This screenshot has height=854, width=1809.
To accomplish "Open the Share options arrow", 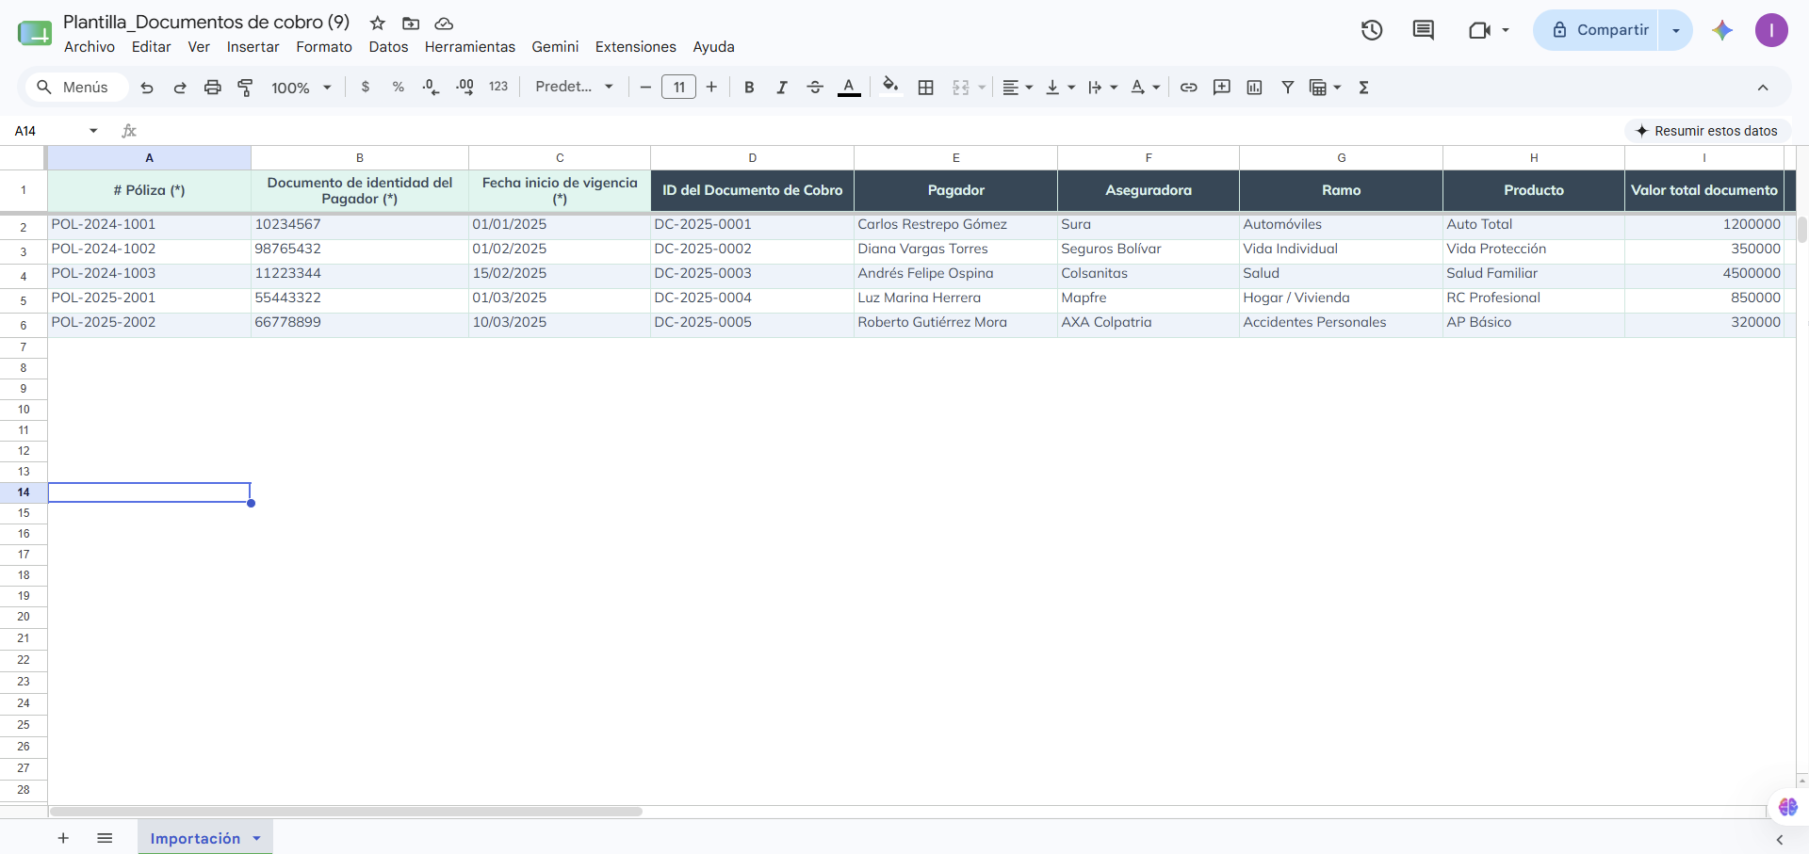I will (x=1676, y=30).
